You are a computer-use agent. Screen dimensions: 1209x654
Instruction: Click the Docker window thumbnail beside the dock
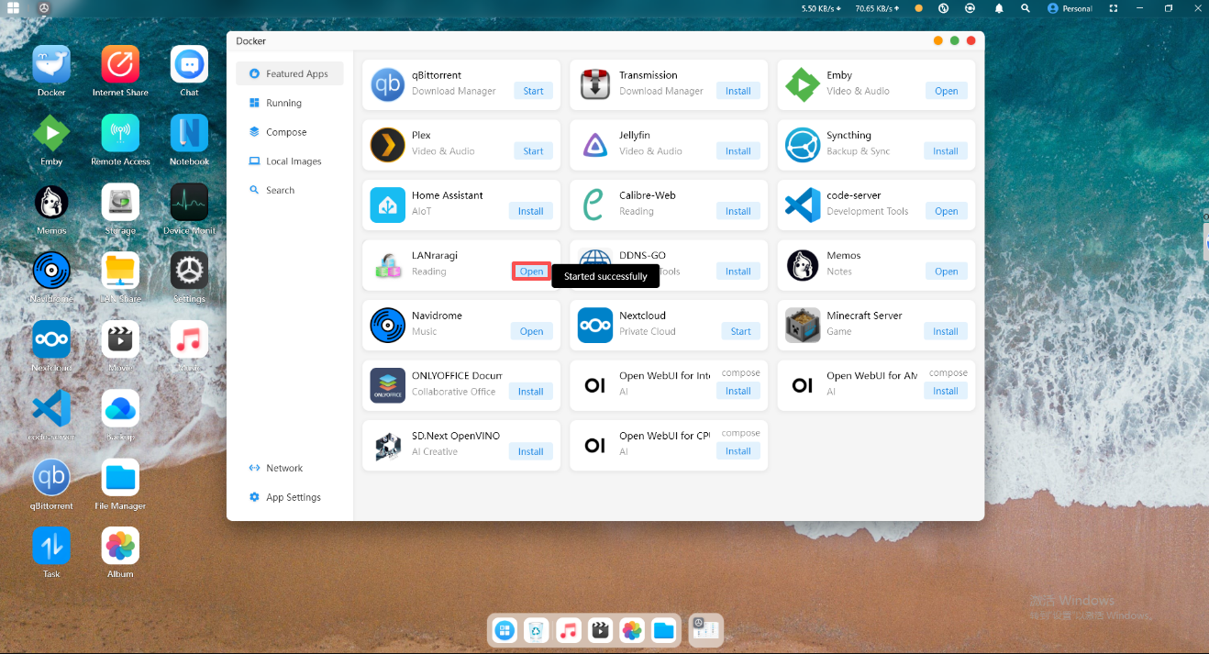point(706,629)
